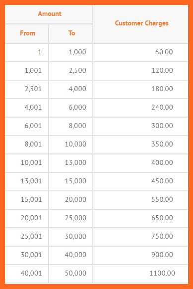Select the 350.00 charge cell
Viewport: 193px width, 289px height.
(140, 144)
